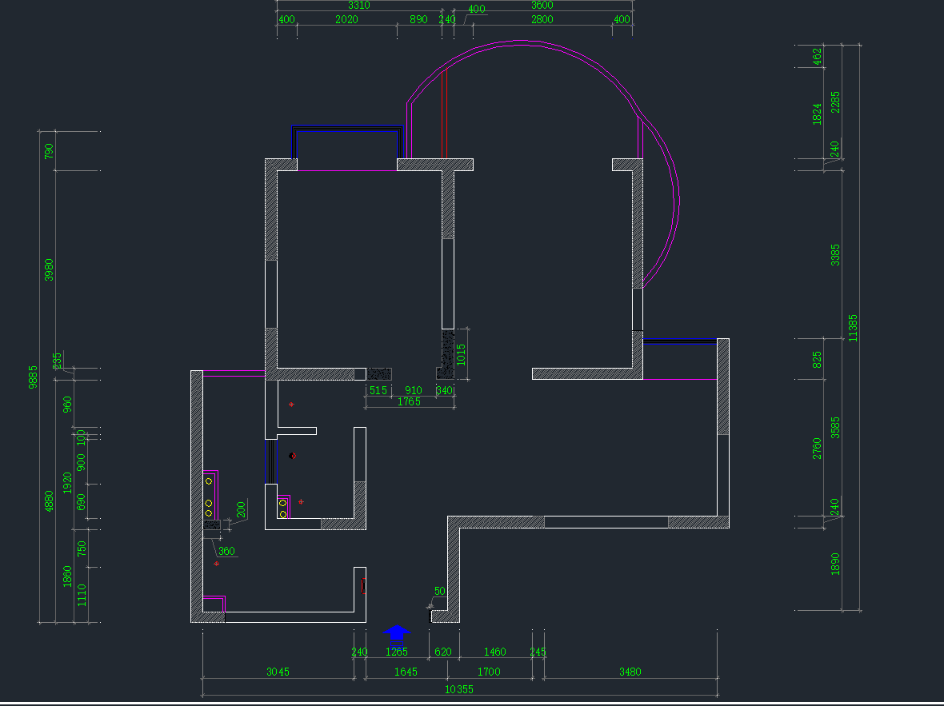Click the blue entrance arrow symbol
The image size is (944, 706).
[397, 633]
